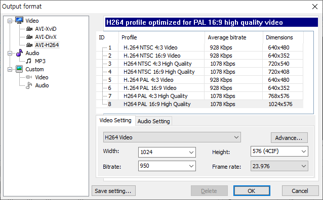Select the MP3 tree item
Screen dimensions: 323x200
tap(40, 61)
